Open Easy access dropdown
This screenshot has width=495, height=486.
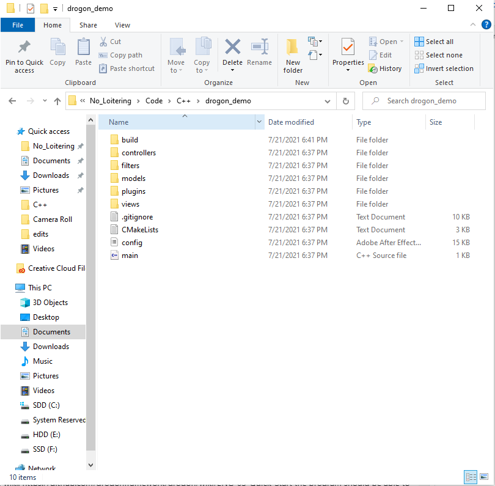click(x=315, y=55)
